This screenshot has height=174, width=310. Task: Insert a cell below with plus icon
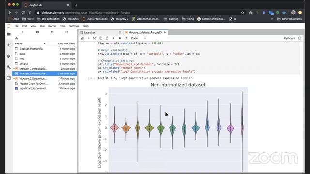pos(89,38)
